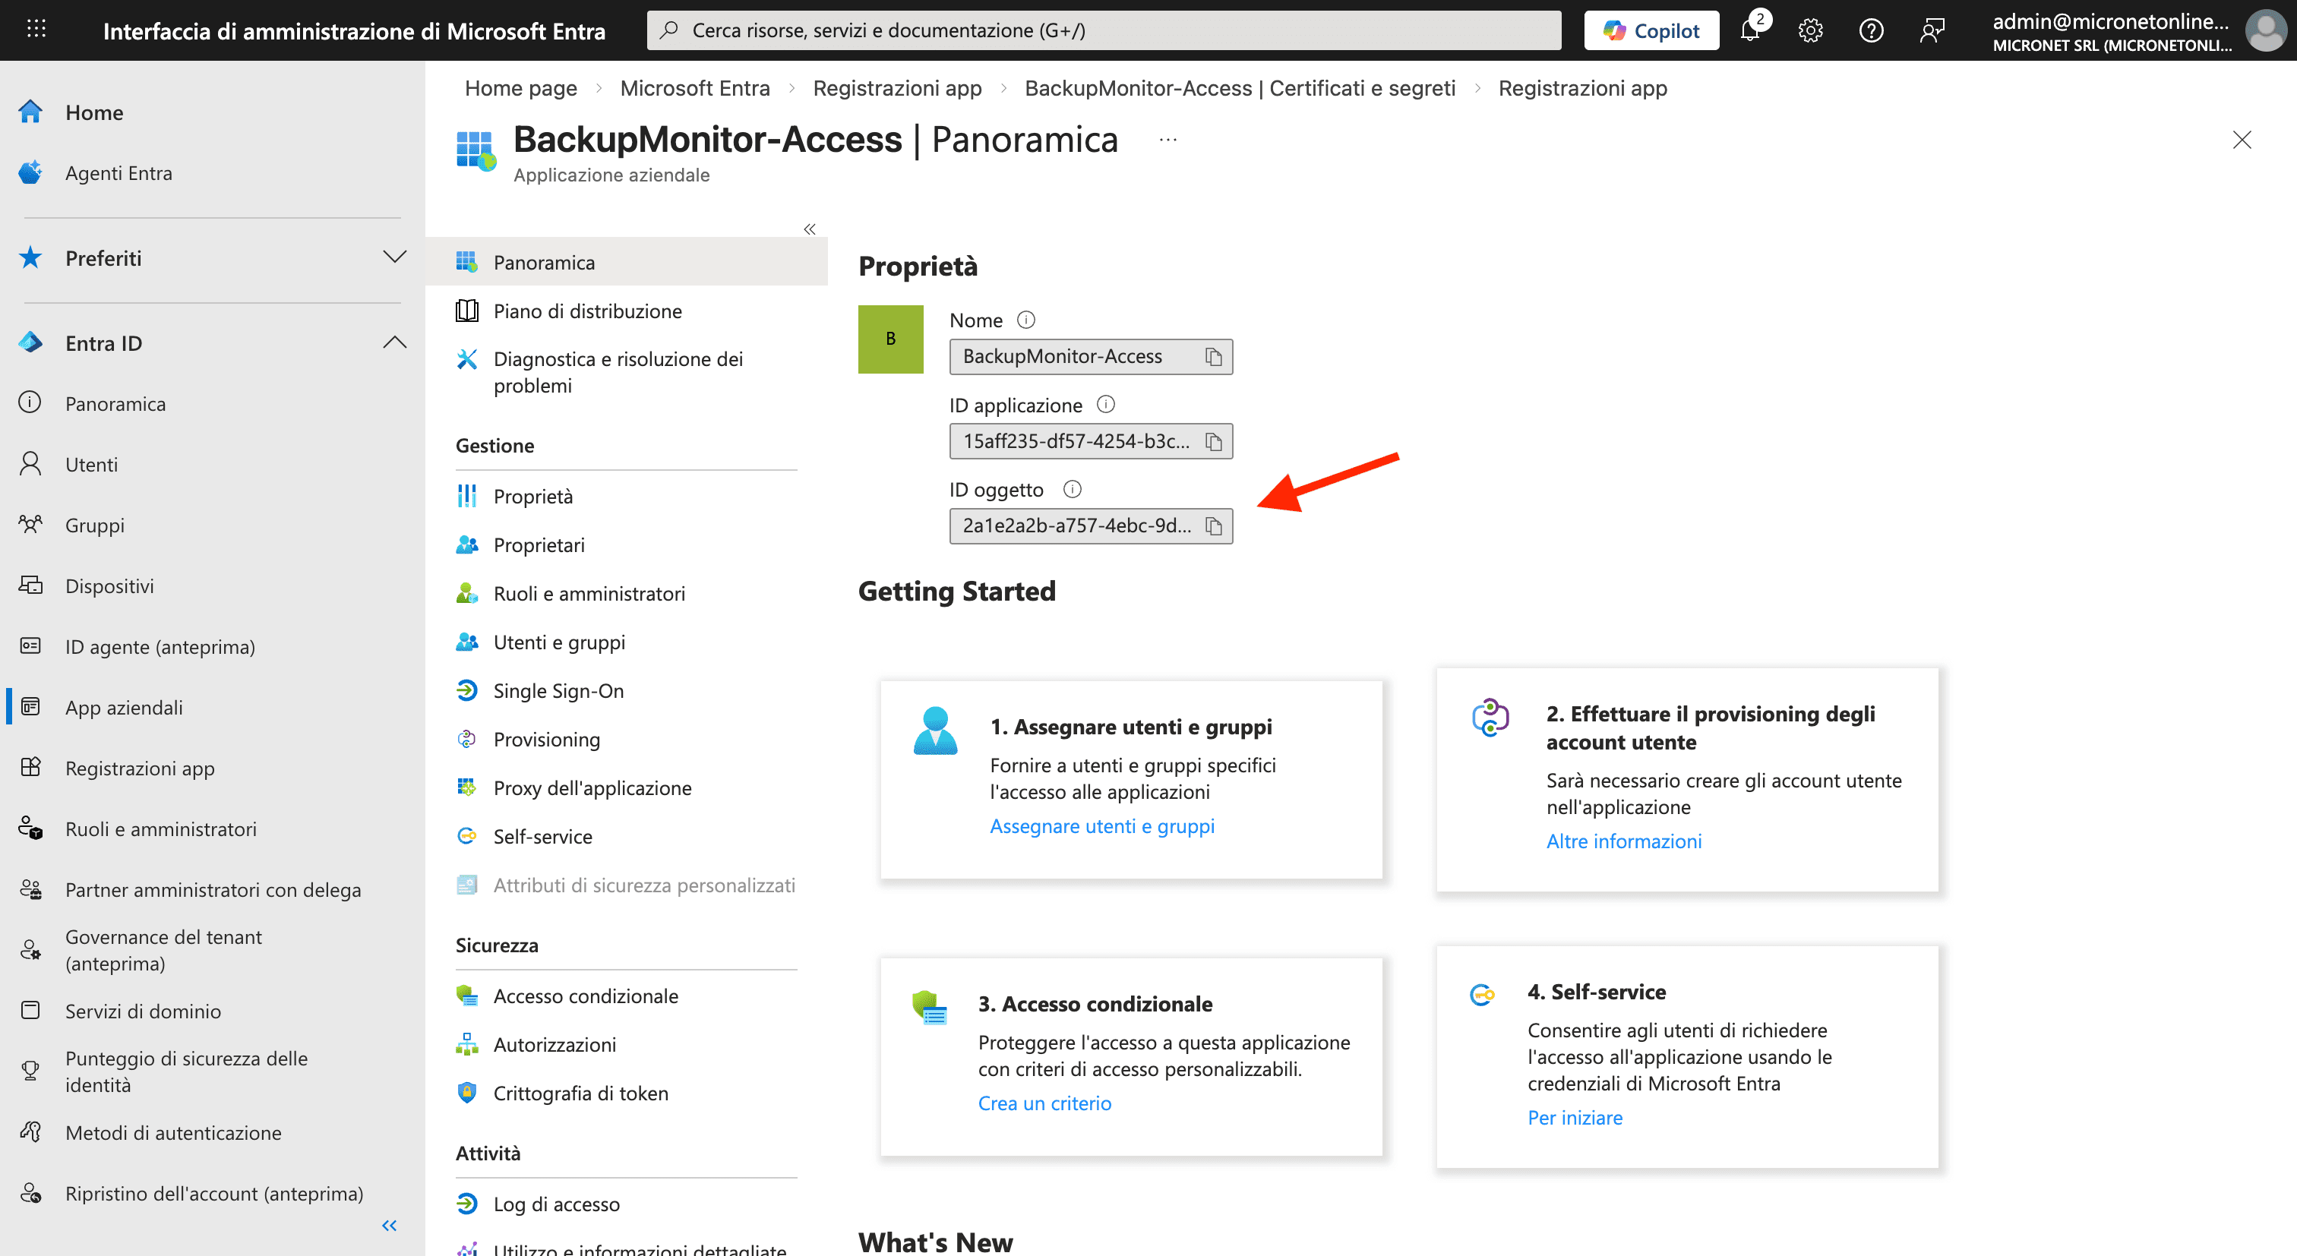Open the app launcher waffle grid

point(36,30)
